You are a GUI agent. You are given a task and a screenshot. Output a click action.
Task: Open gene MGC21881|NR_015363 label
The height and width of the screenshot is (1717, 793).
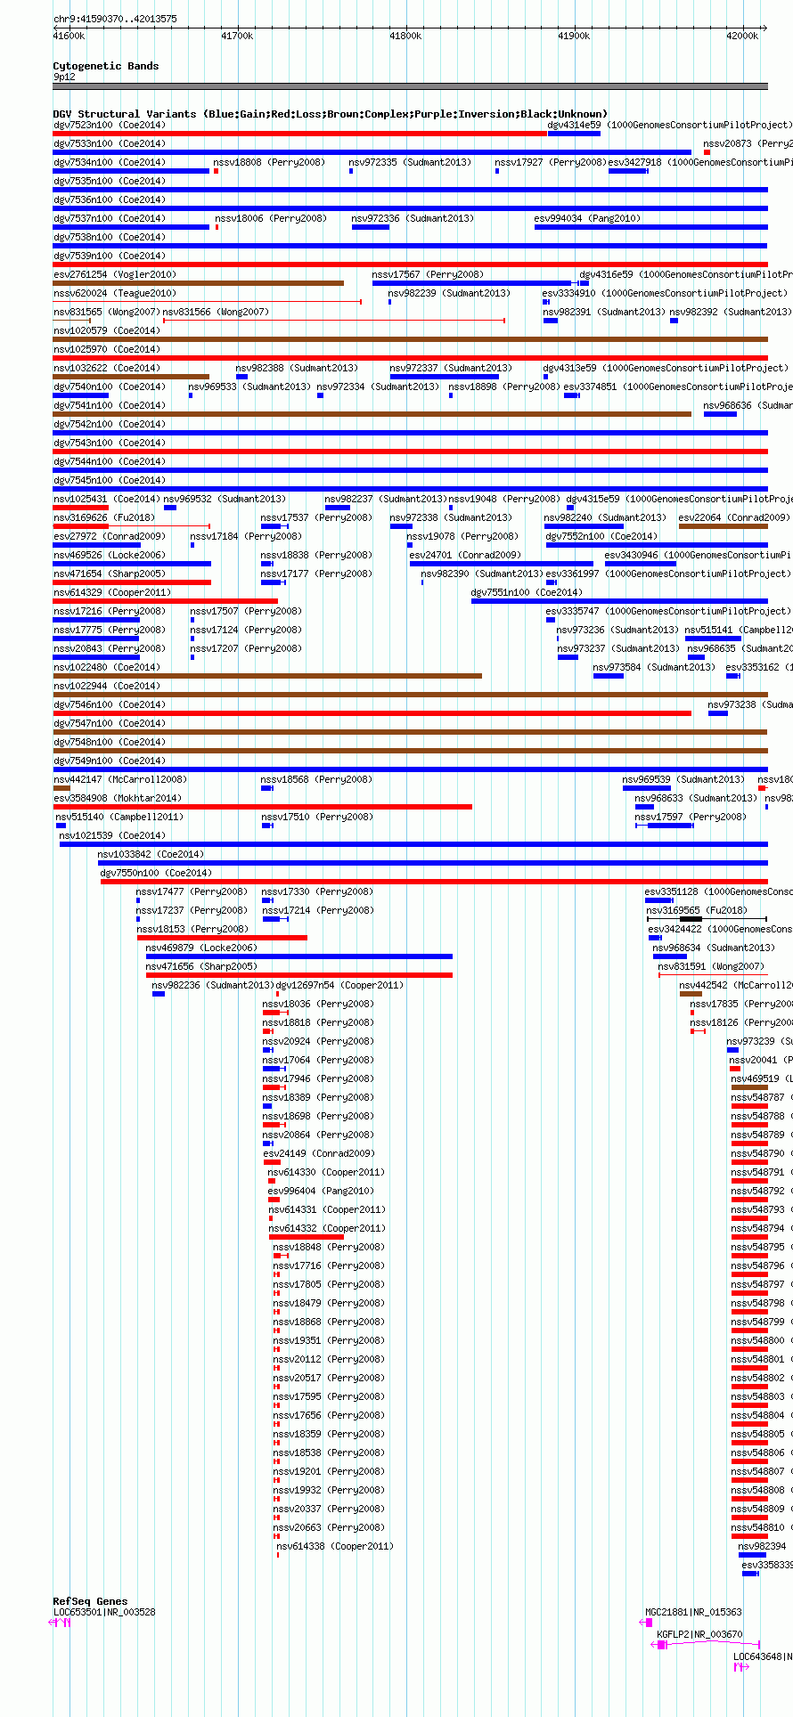(693, 1612)
